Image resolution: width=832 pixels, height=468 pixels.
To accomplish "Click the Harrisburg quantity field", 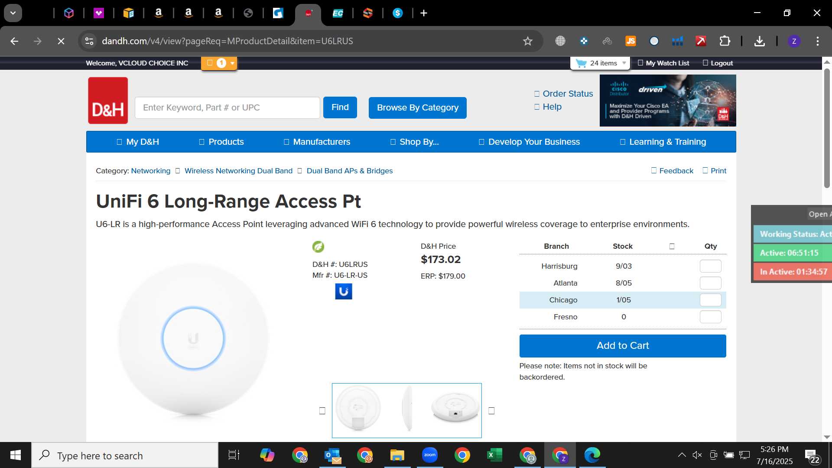I will [710, 266].
